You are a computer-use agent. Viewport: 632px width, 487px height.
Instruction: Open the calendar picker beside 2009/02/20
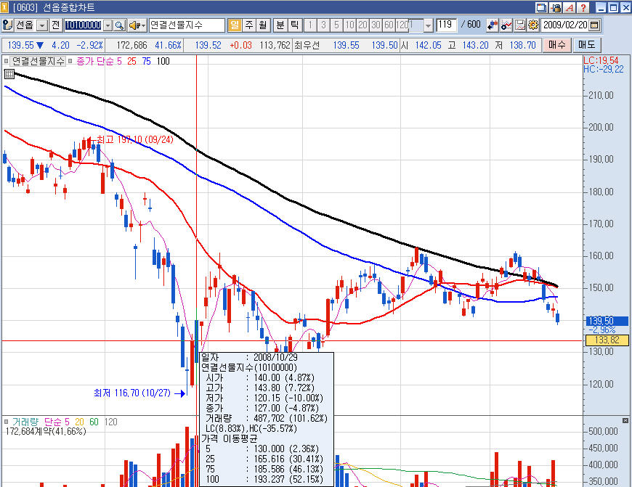594,25
